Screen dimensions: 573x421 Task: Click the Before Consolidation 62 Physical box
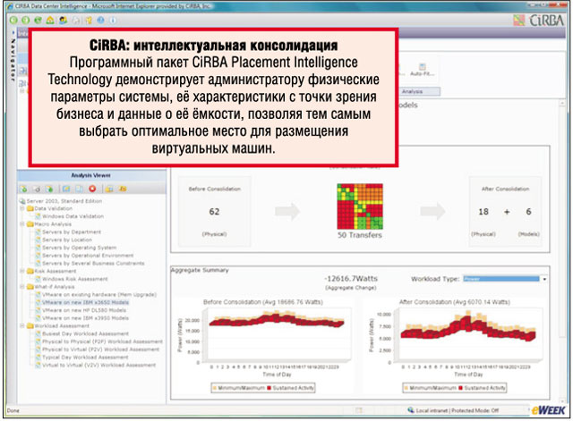pos(215,212)
